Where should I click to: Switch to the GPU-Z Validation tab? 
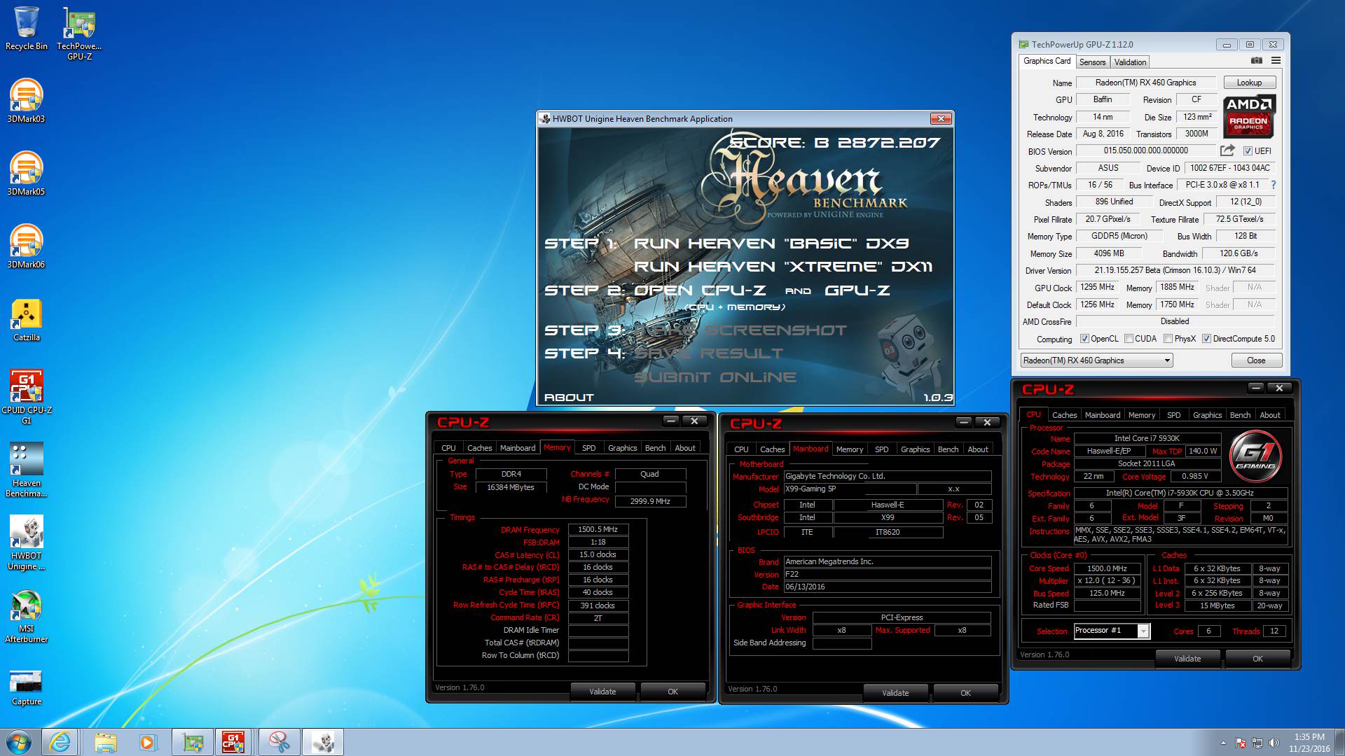point(1130,62)
